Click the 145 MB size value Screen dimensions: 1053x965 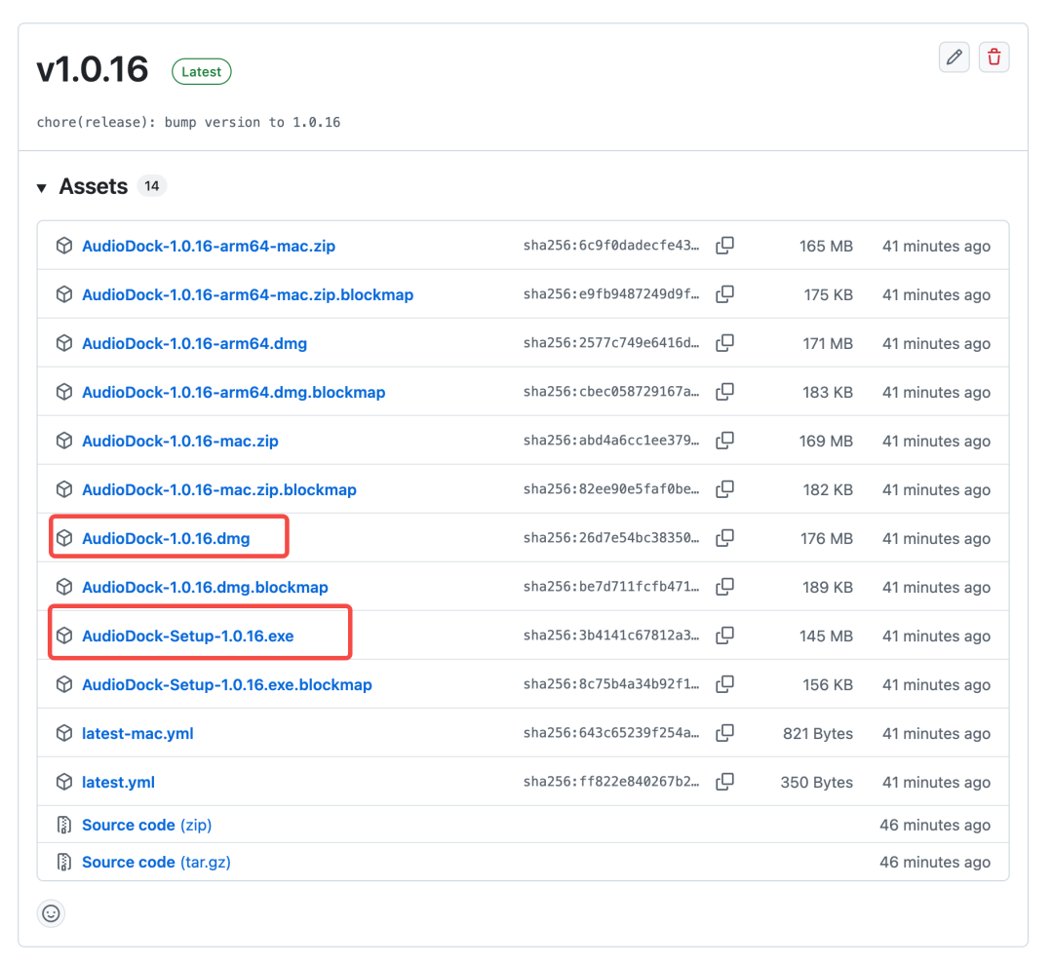(x=826, y=636)
